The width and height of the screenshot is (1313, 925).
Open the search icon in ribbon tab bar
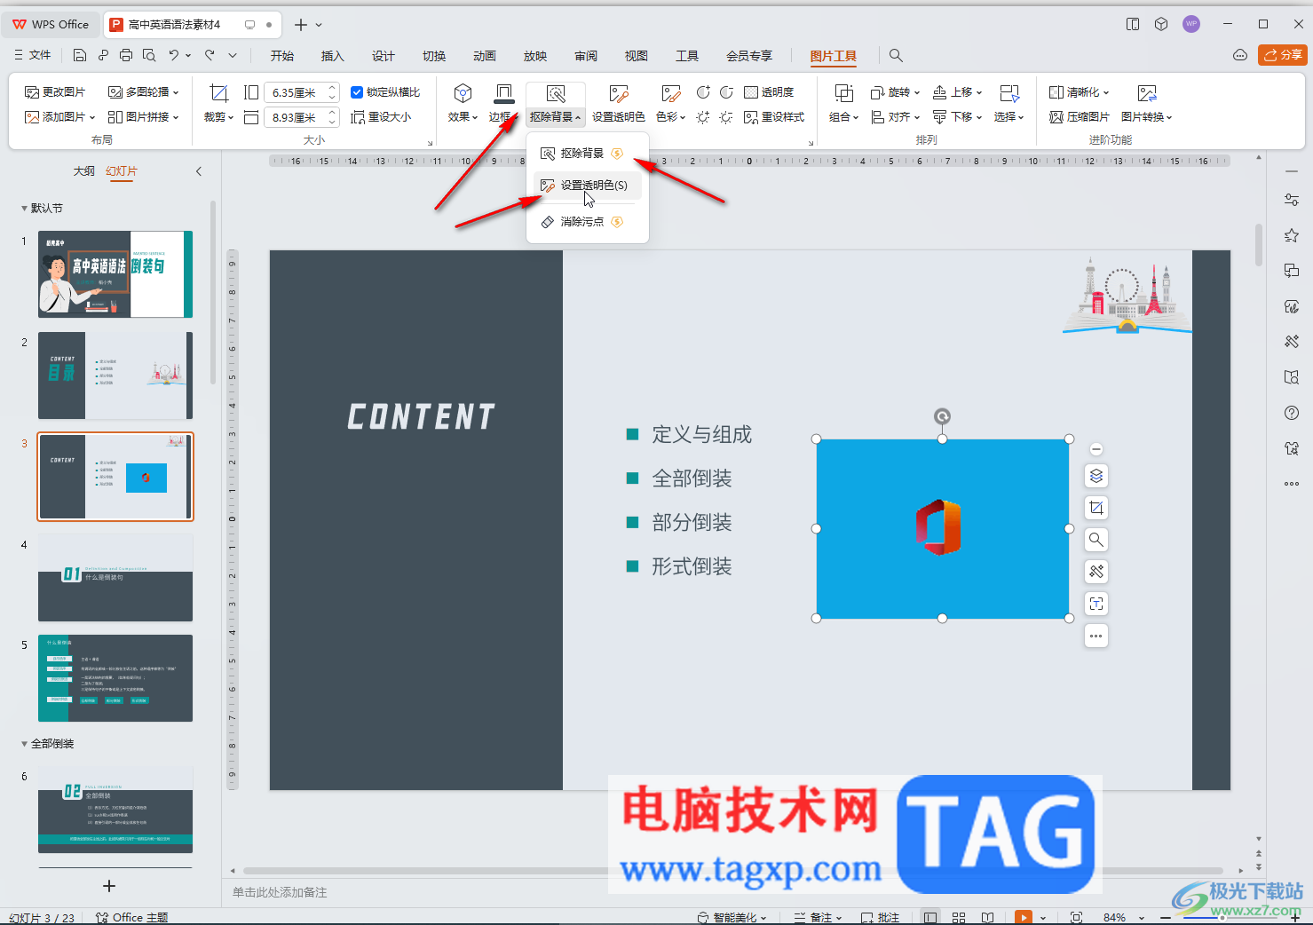896,56
